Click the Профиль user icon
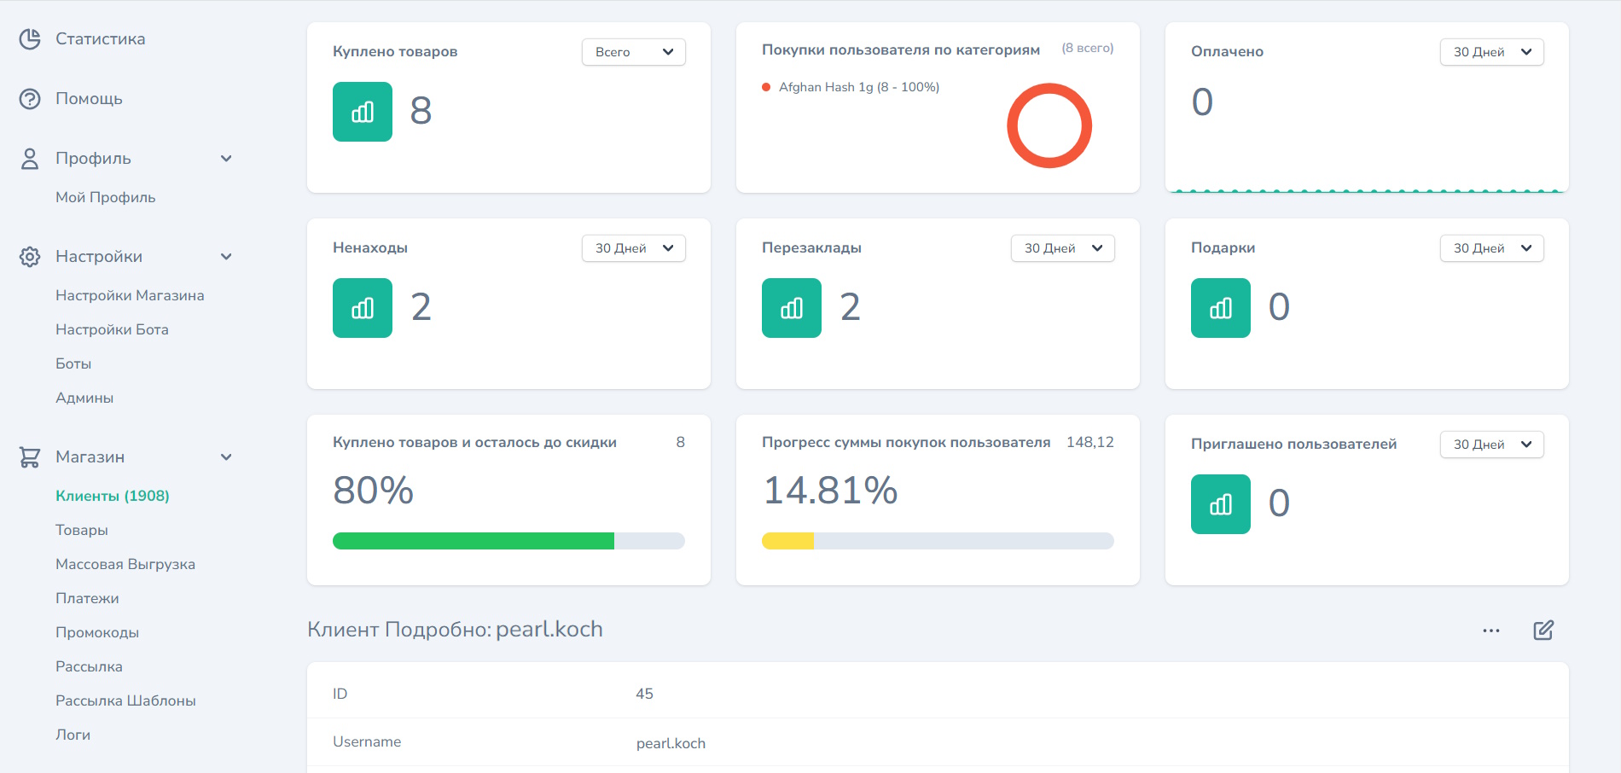 click(30, 159)
